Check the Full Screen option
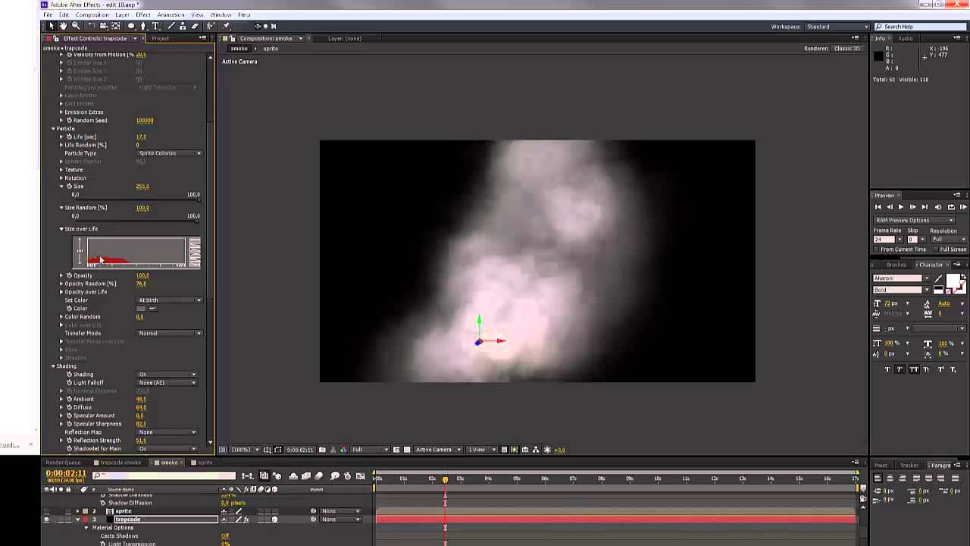 coord(937,249)
